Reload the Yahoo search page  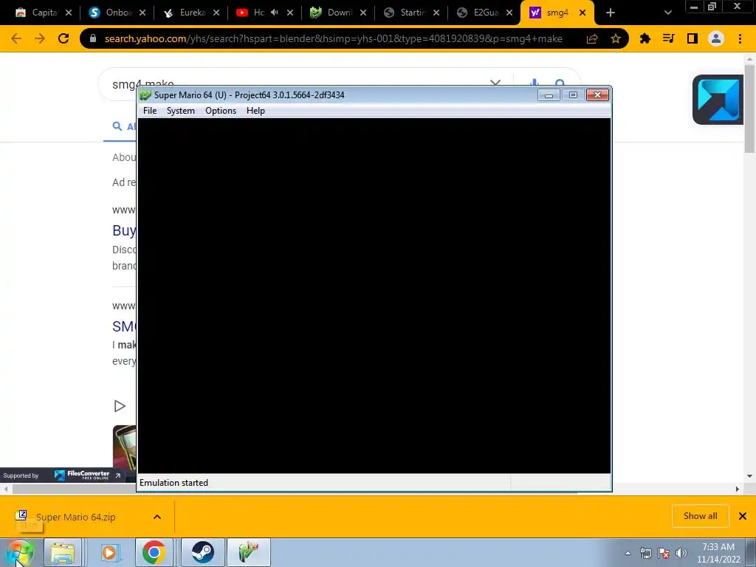(63, 38)
